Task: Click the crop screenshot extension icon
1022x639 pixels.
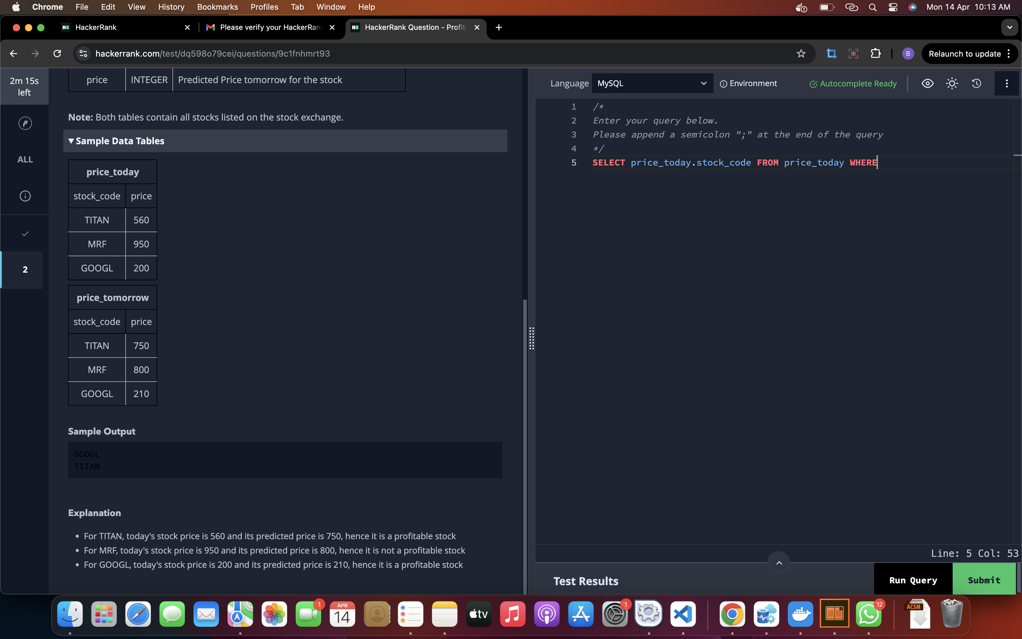Action: coord(831,53)
